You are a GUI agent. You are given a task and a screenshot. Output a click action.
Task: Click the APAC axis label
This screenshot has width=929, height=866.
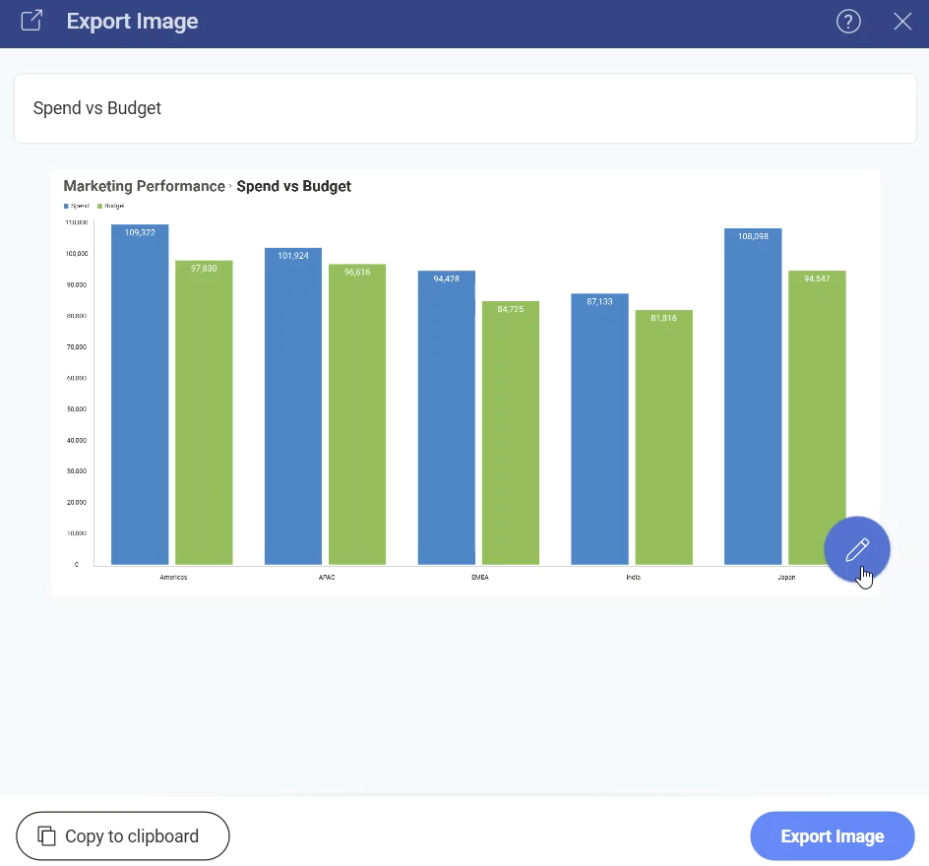[327, 577]
